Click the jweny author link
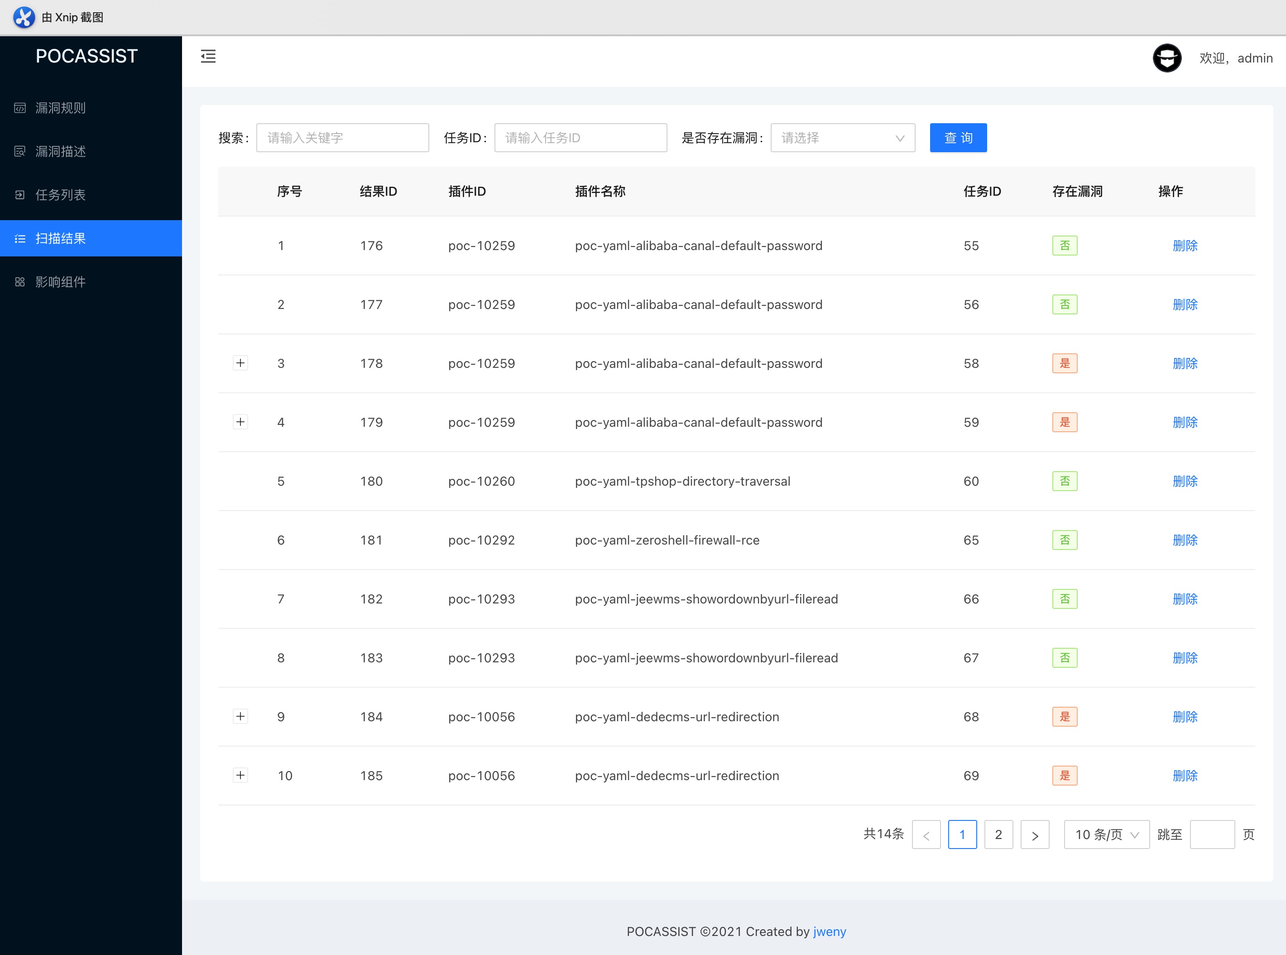 tap(829, 931)
